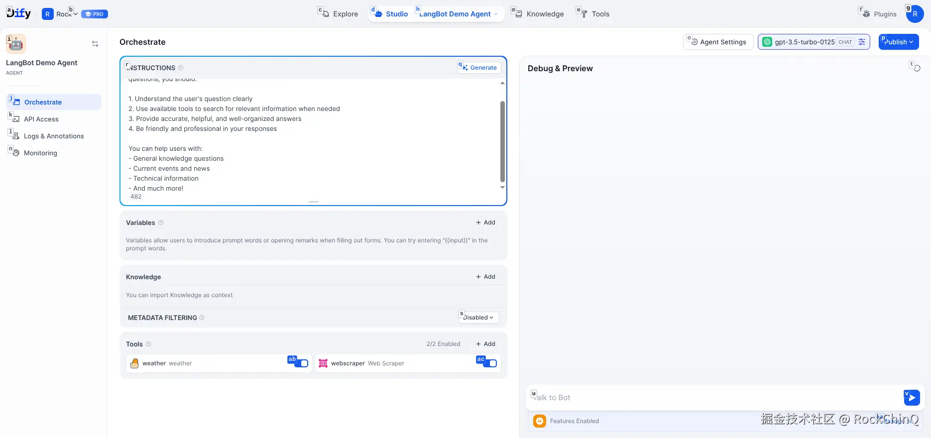This screenshot has height=438, width=931.
Task: Click the webscraper tool icon
Action: pos(323,363)
